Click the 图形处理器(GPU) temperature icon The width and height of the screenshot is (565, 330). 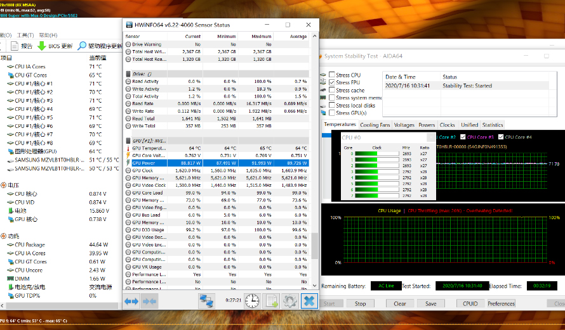pyautogui.click(x=11, y=151)
